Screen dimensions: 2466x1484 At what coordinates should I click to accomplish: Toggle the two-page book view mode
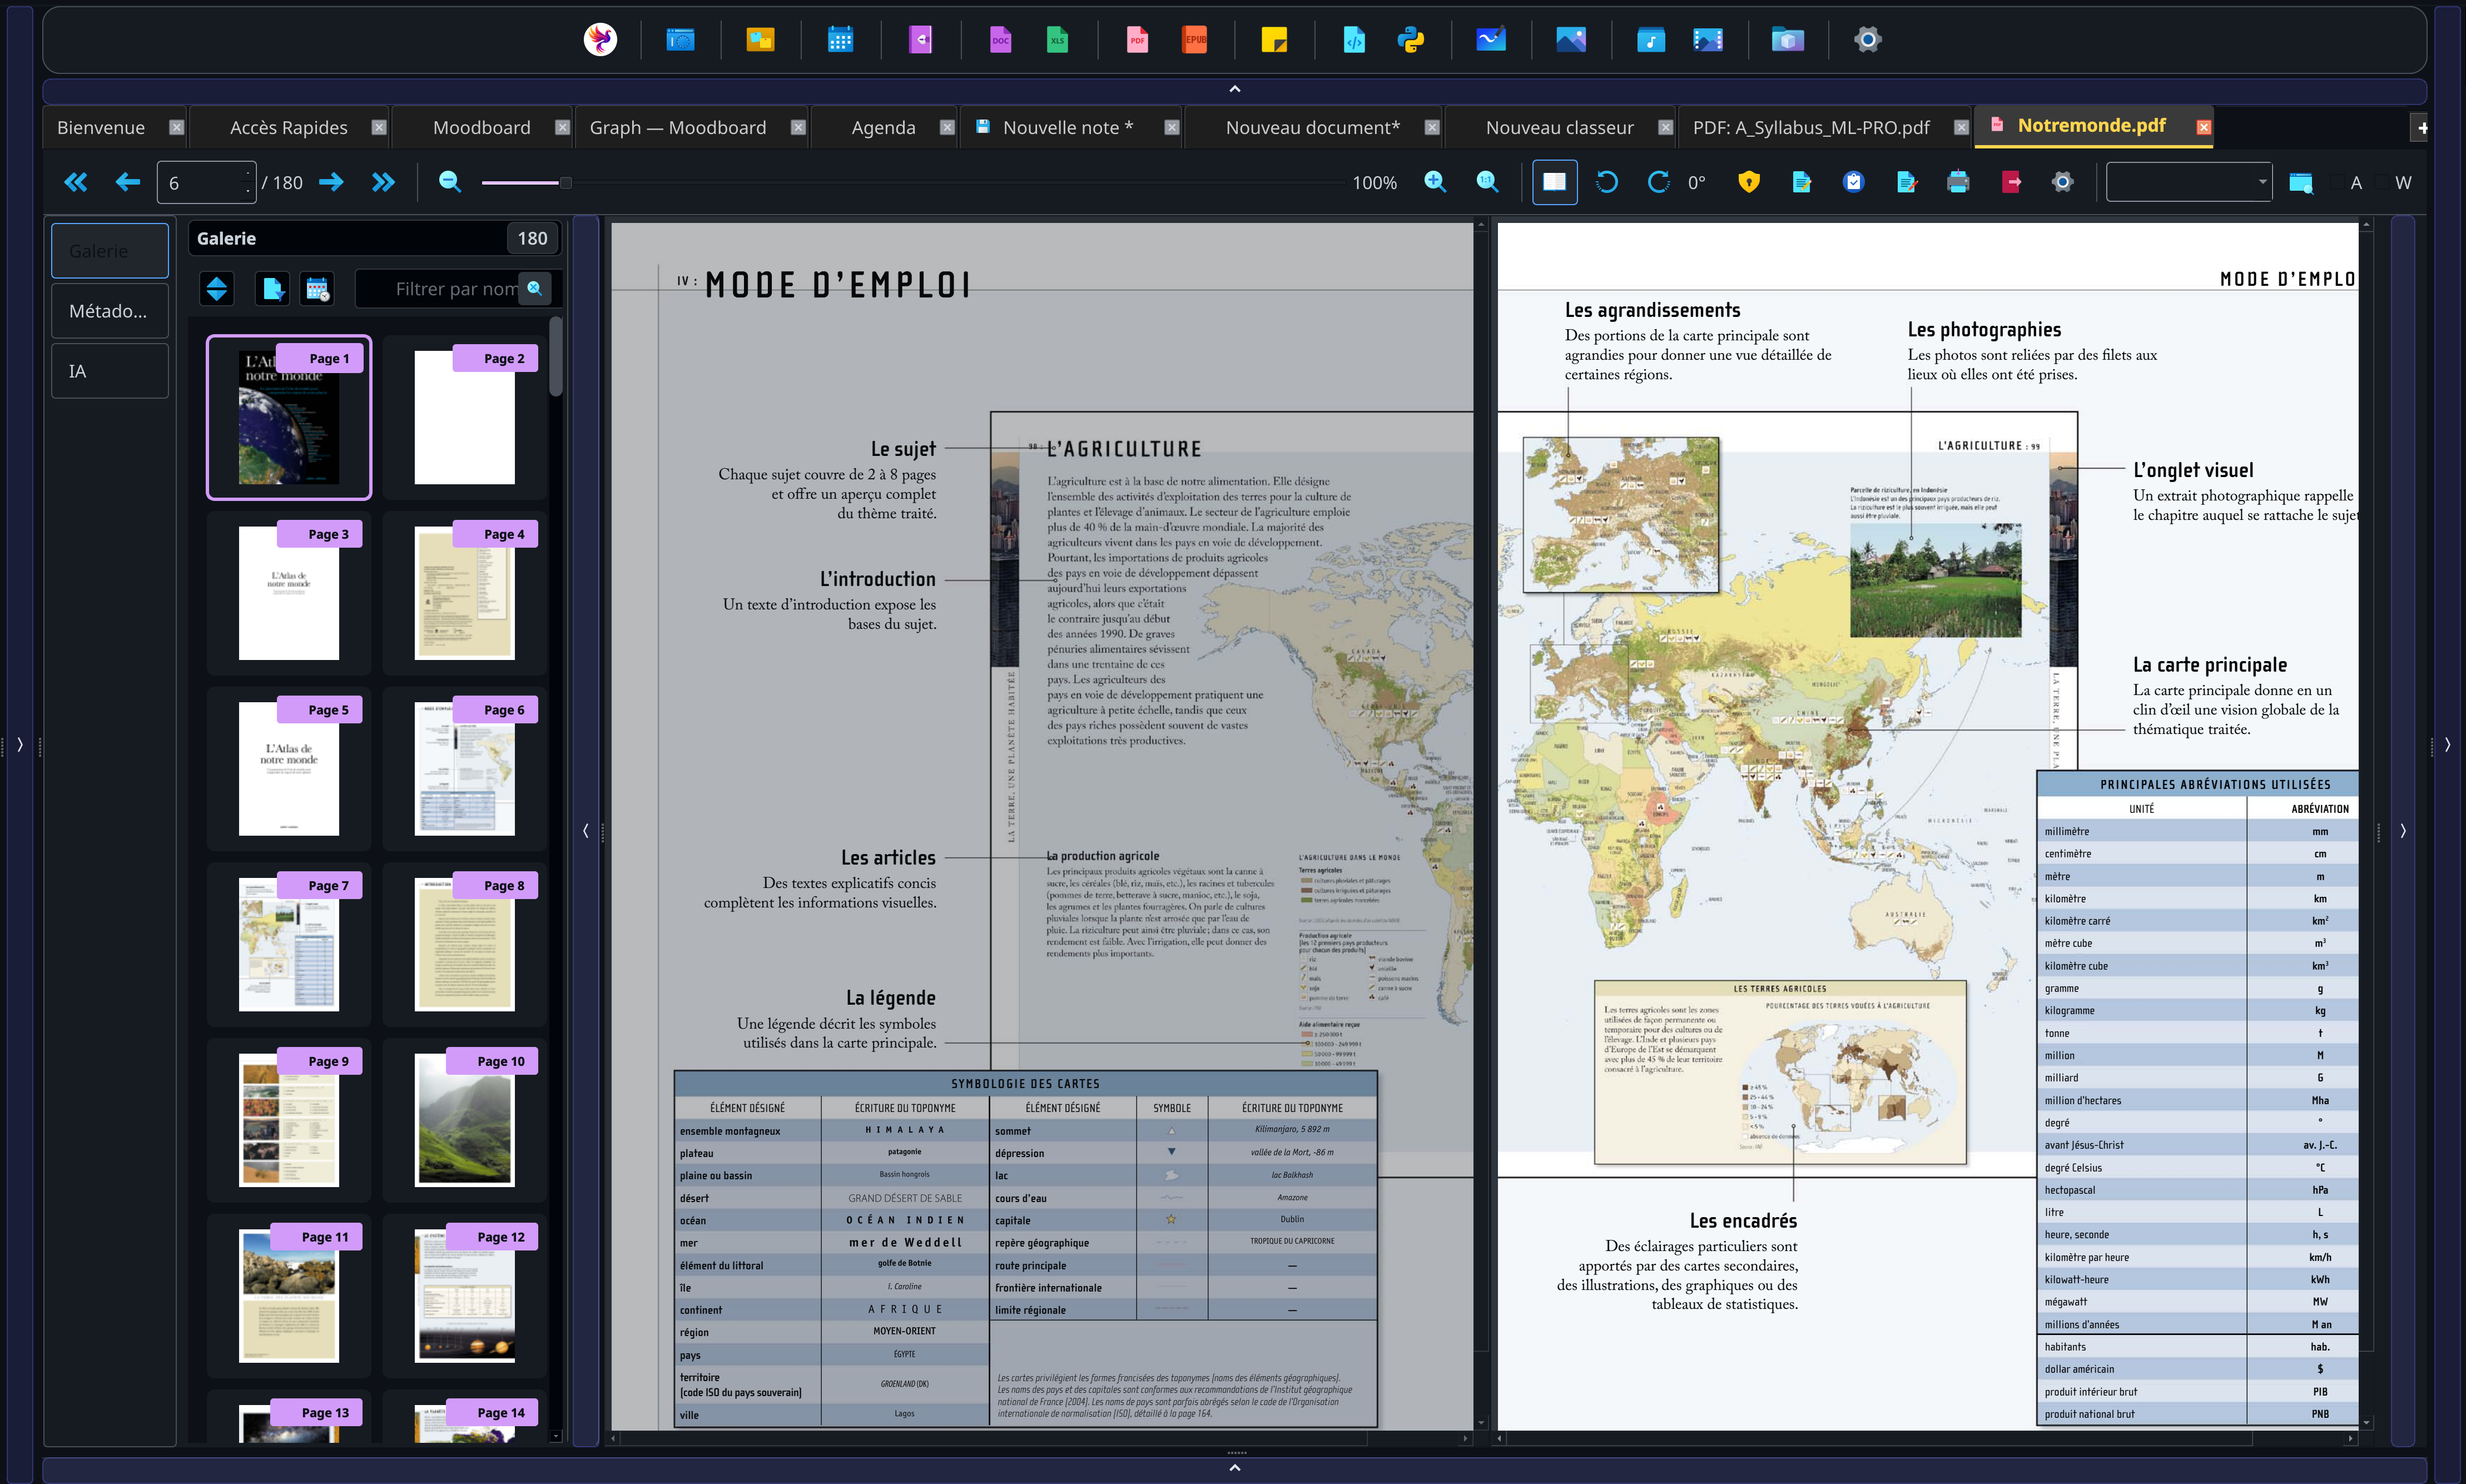(1555, 182)
